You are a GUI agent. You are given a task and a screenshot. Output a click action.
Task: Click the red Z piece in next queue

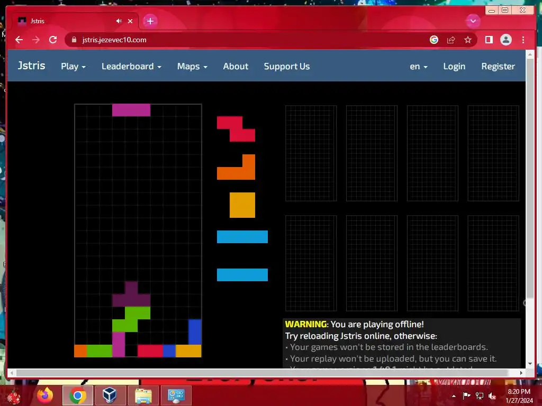pyautogui.click(x=236, y=129)
